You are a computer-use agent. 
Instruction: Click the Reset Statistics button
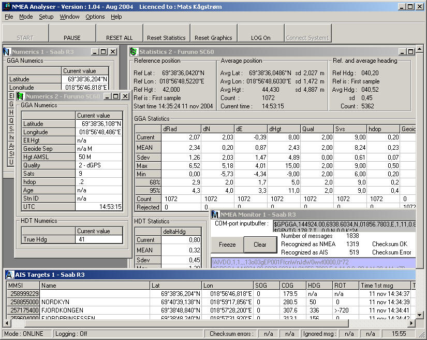coord(166,33)
